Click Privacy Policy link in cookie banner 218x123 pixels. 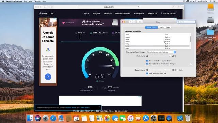pyautogui.click(x=71, y=108)
